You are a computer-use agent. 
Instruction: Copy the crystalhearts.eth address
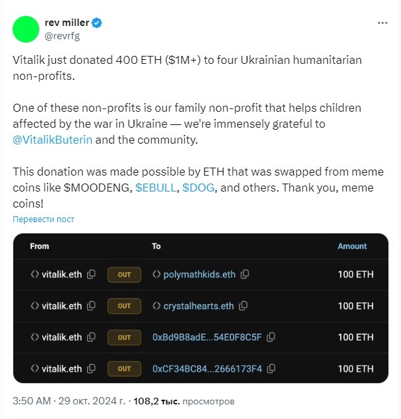pyautogui.click(x=243, y=306)
